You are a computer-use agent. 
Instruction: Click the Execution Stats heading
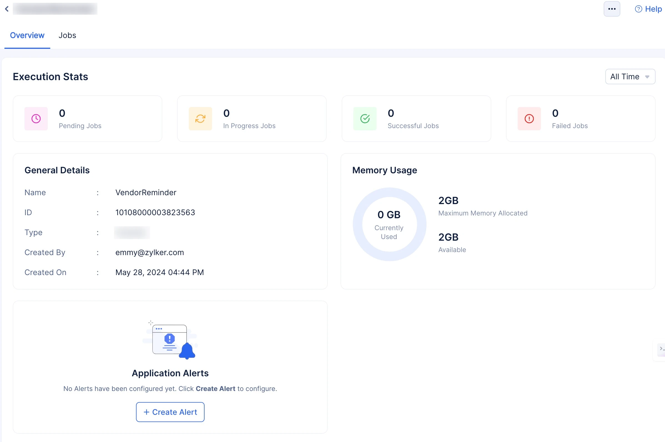click(51, 77)
